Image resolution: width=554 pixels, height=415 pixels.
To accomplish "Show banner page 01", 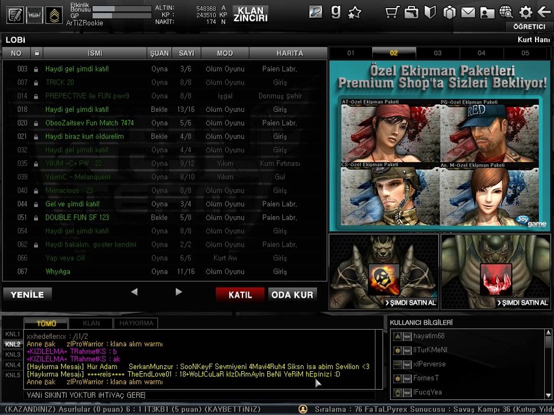I will (350, 53).
